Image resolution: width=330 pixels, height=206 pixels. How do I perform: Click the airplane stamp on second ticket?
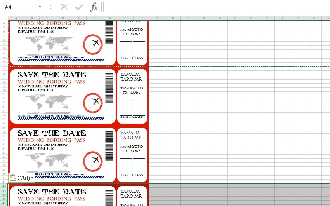tap(92, 102)
